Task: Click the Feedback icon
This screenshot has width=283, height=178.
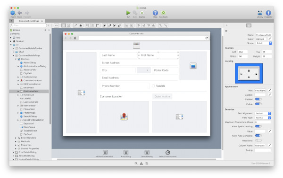Action: [x=163, y=13]
